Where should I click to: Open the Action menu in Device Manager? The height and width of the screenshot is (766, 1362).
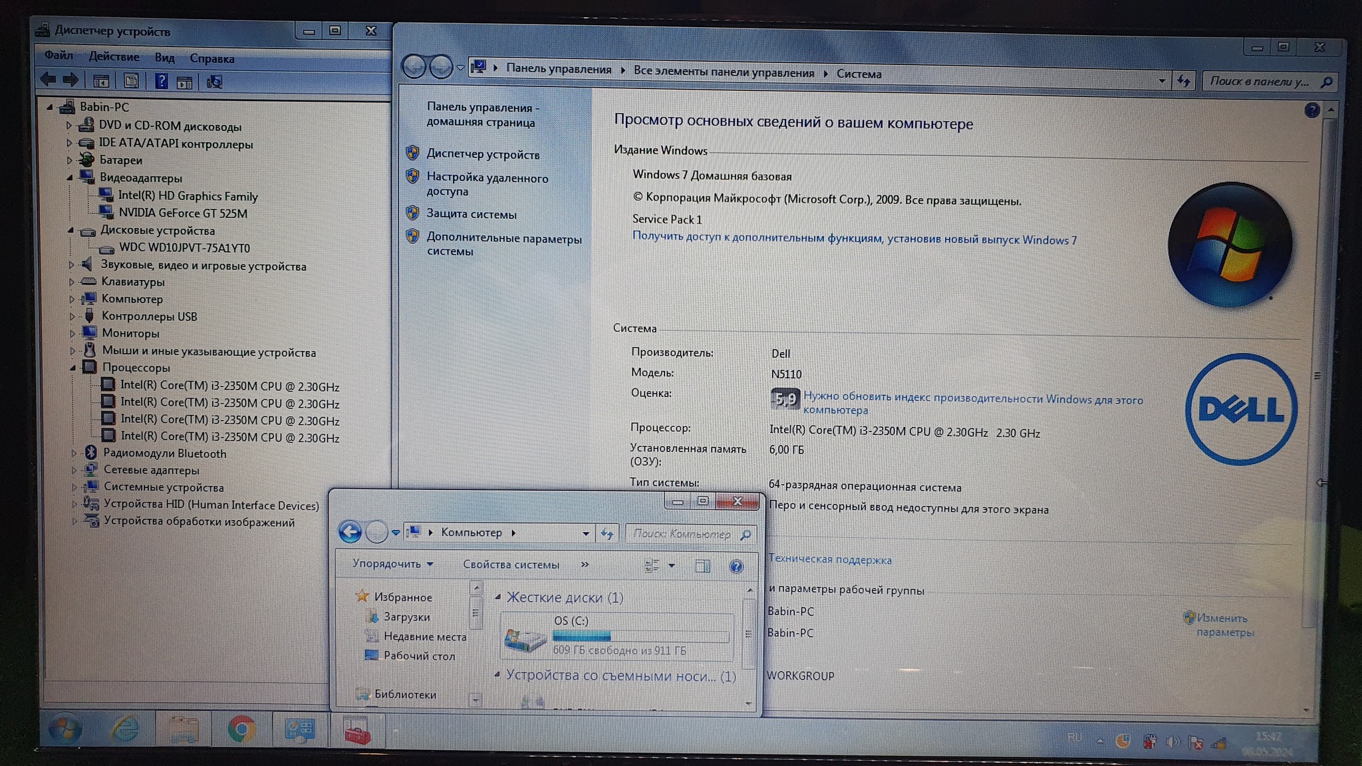tap(114, 57)
